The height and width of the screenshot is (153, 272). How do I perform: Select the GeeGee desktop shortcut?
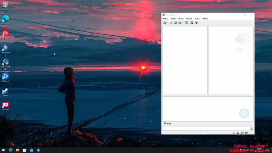click(x=5, y=106)
